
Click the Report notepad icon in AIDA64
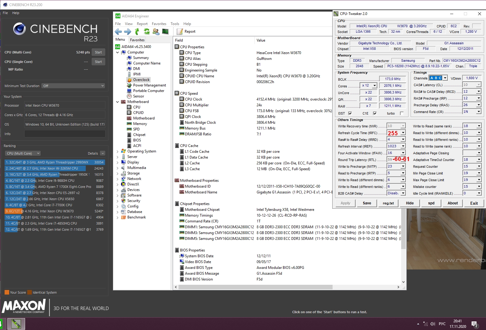click(x=179, y=31)
